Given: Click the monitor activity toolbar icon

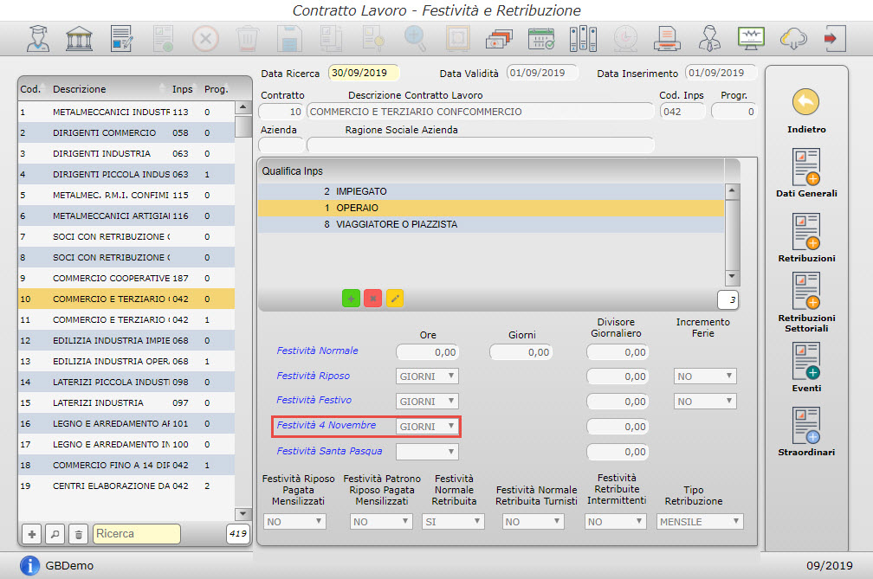Looking at the screenshot, I should 751,39.
